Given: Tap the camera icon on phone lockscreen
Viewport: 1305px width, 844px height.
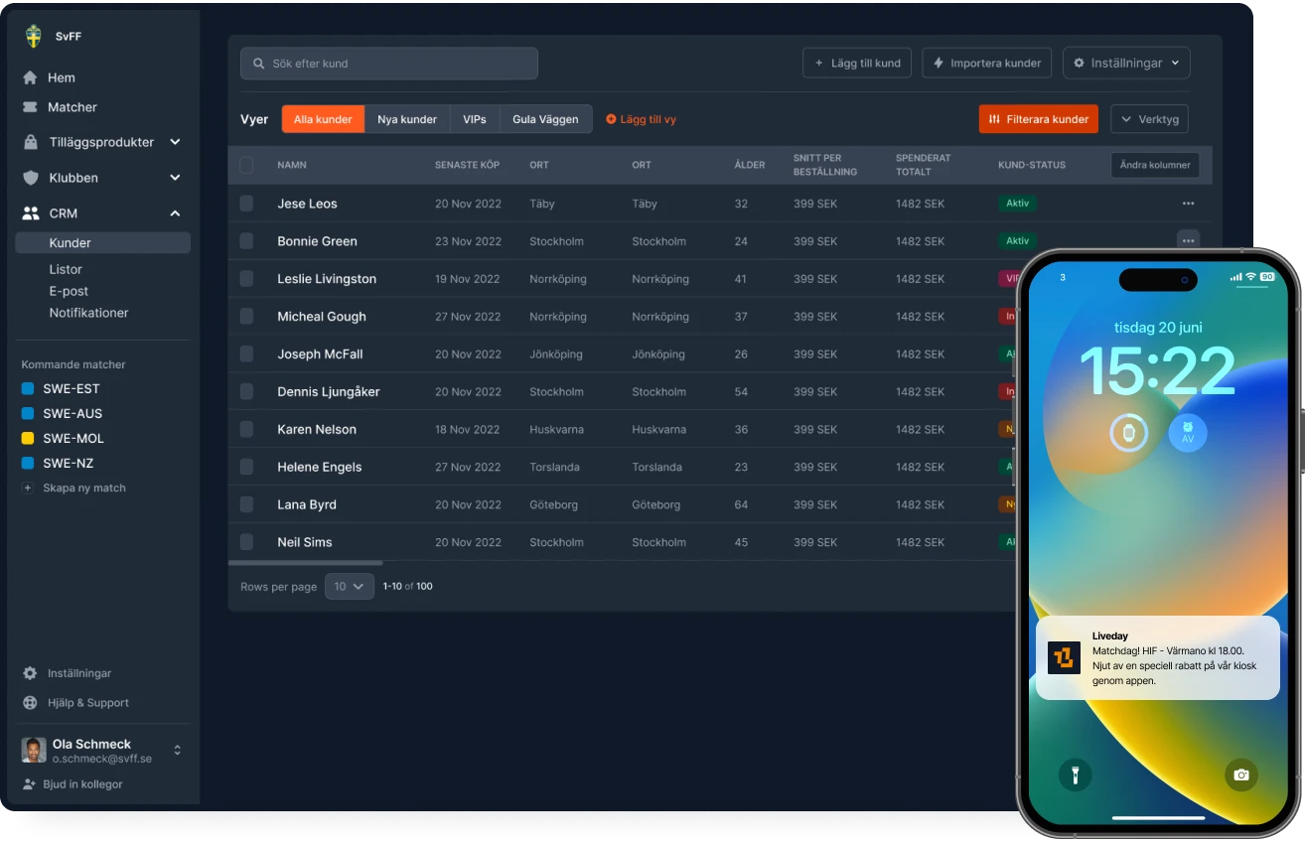Looking at the screenshot, I should pyautogui.click(x=1240, y=774).
